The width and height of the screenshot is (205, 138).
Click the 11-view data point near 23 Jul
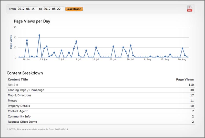click(113, 46)
